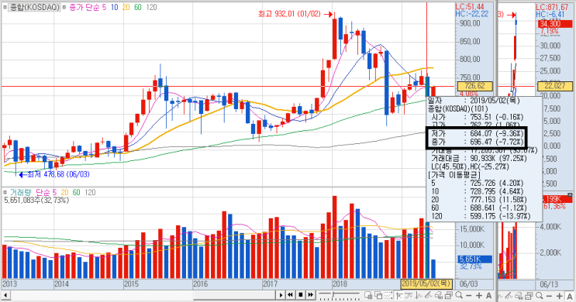The image size is (576, 302).
Task: Click the red 34,300 price tag on right chart
Action: 555,24
